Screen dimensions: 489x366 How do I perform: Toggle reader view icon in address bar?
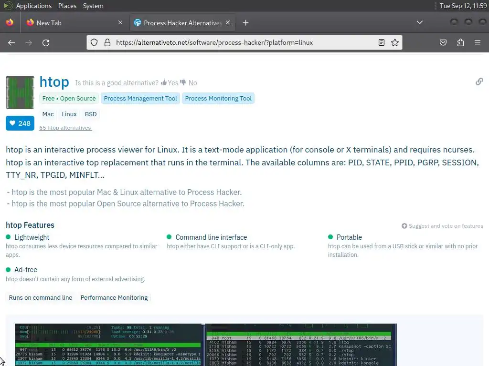pos(382,42)
